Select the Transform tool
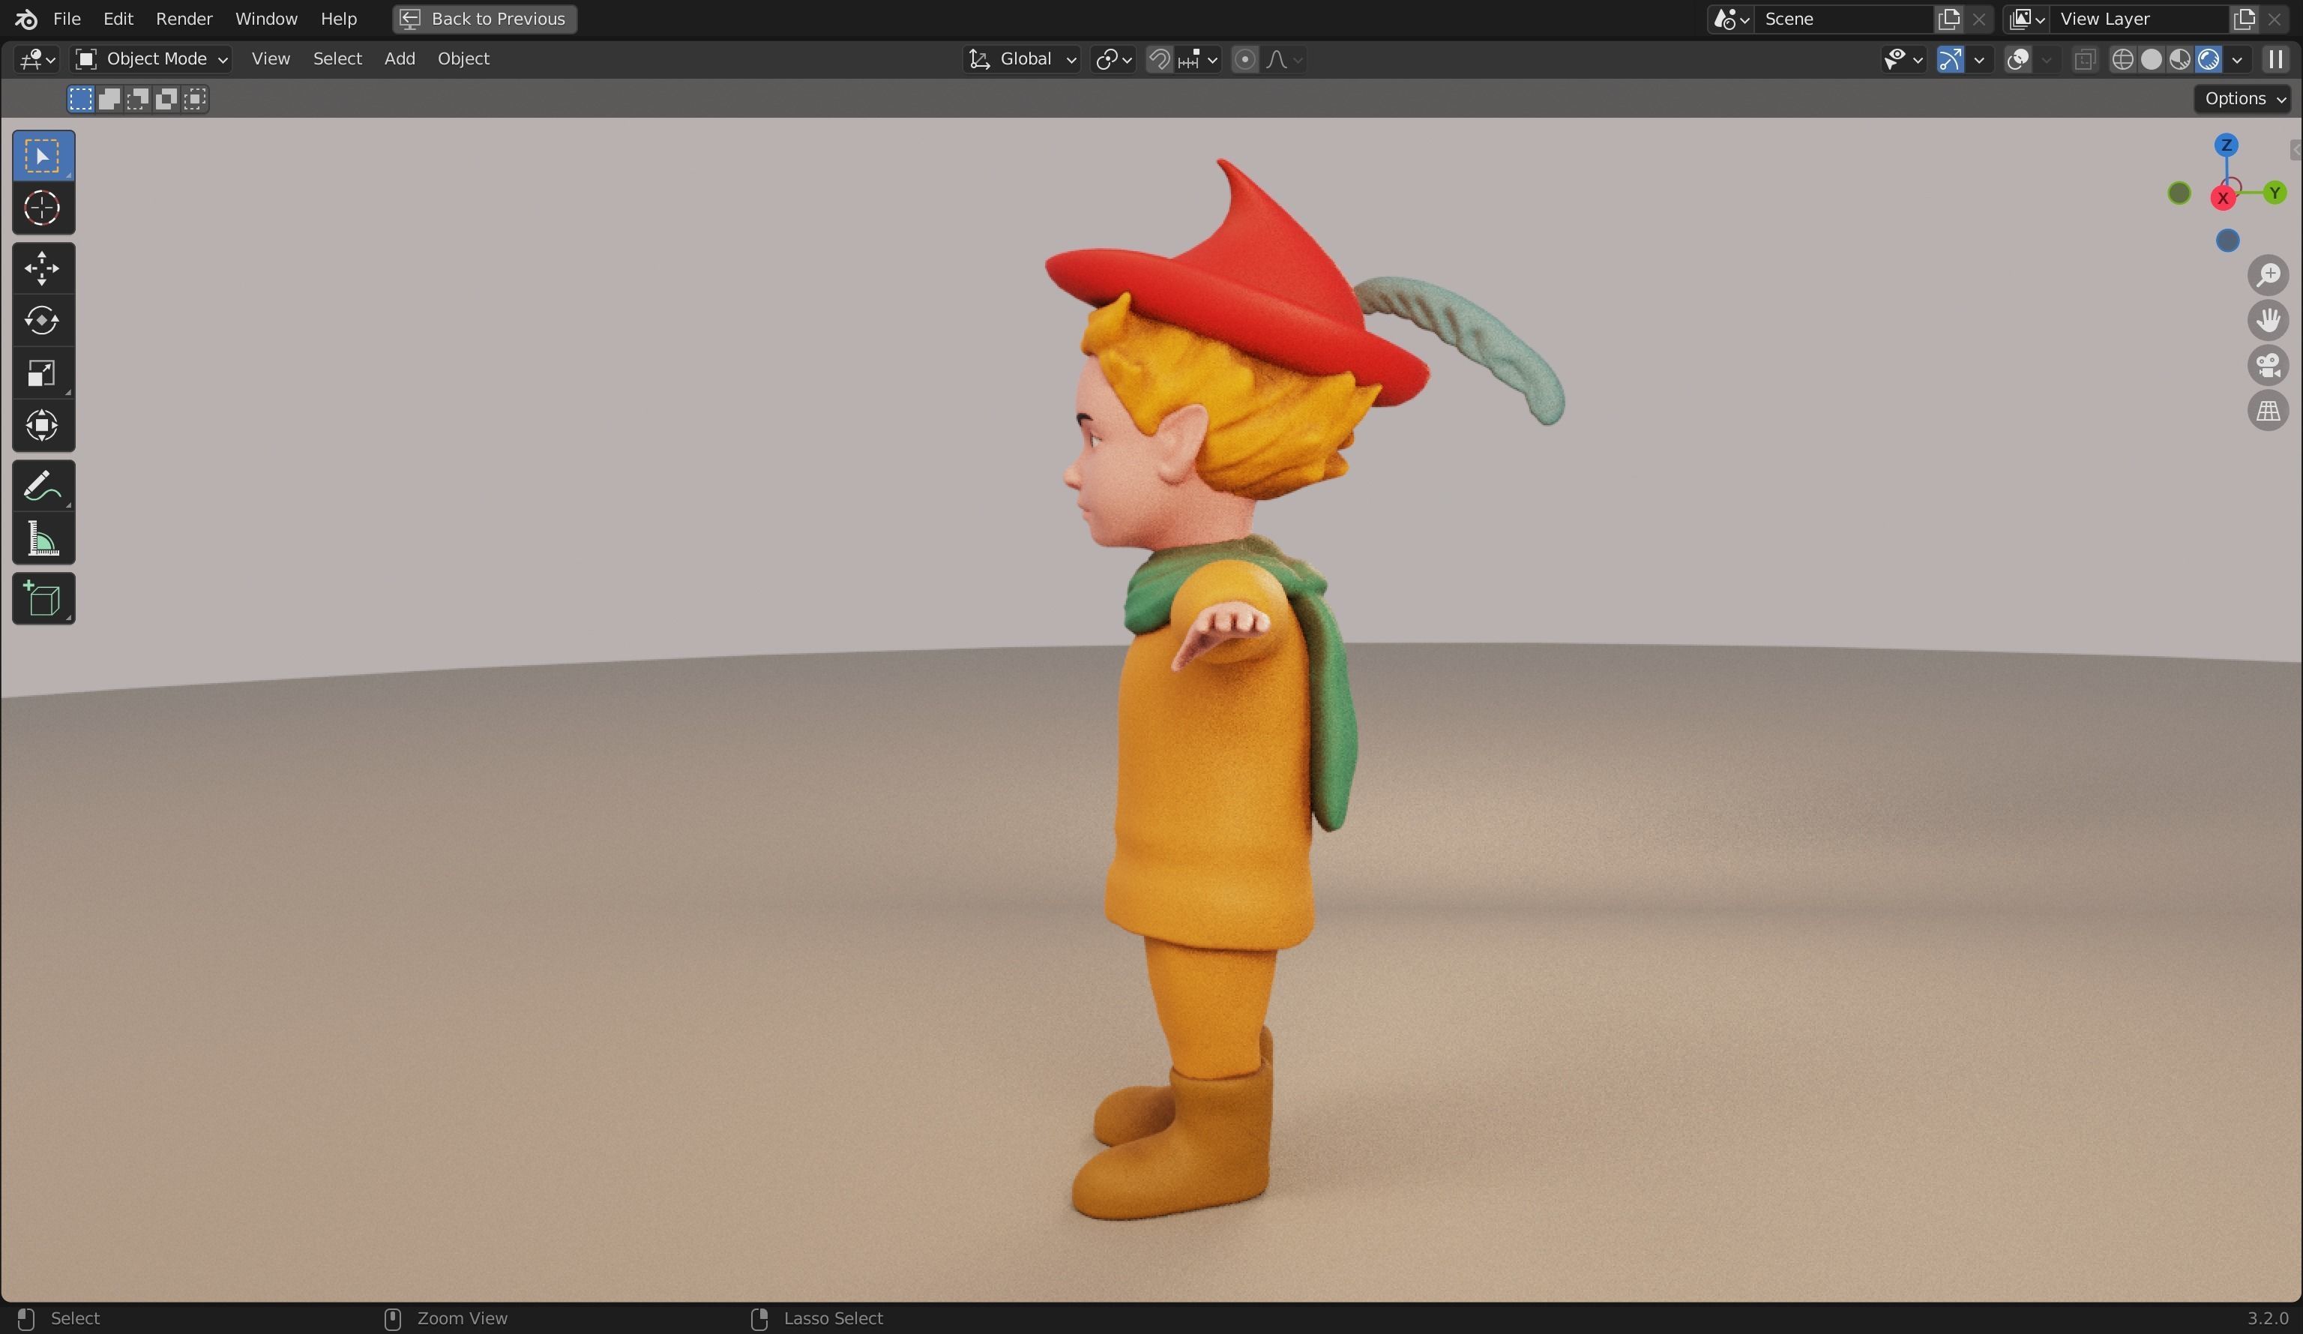Image resolution: width=2303 pixels, height=1334 pixels. click(43, 425)
